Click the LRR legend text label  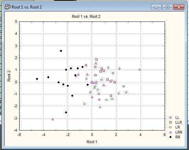(179, 132)
